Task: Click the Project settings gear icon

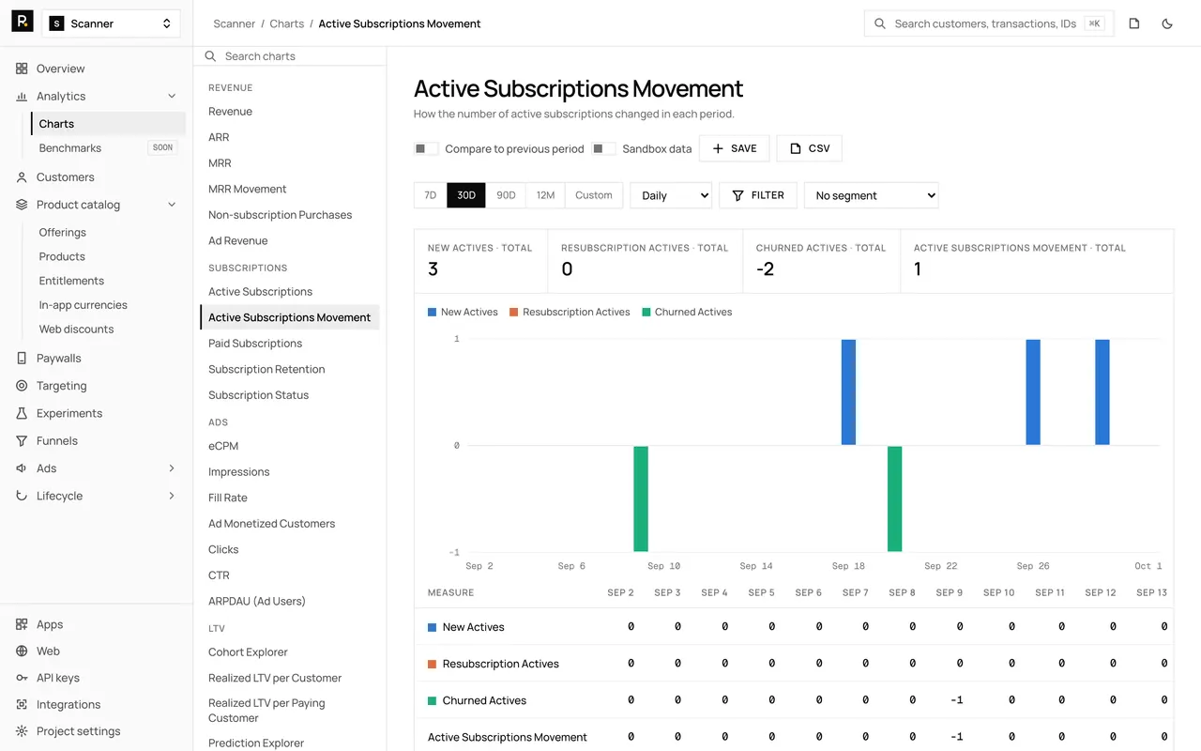Action: point(22,731)
